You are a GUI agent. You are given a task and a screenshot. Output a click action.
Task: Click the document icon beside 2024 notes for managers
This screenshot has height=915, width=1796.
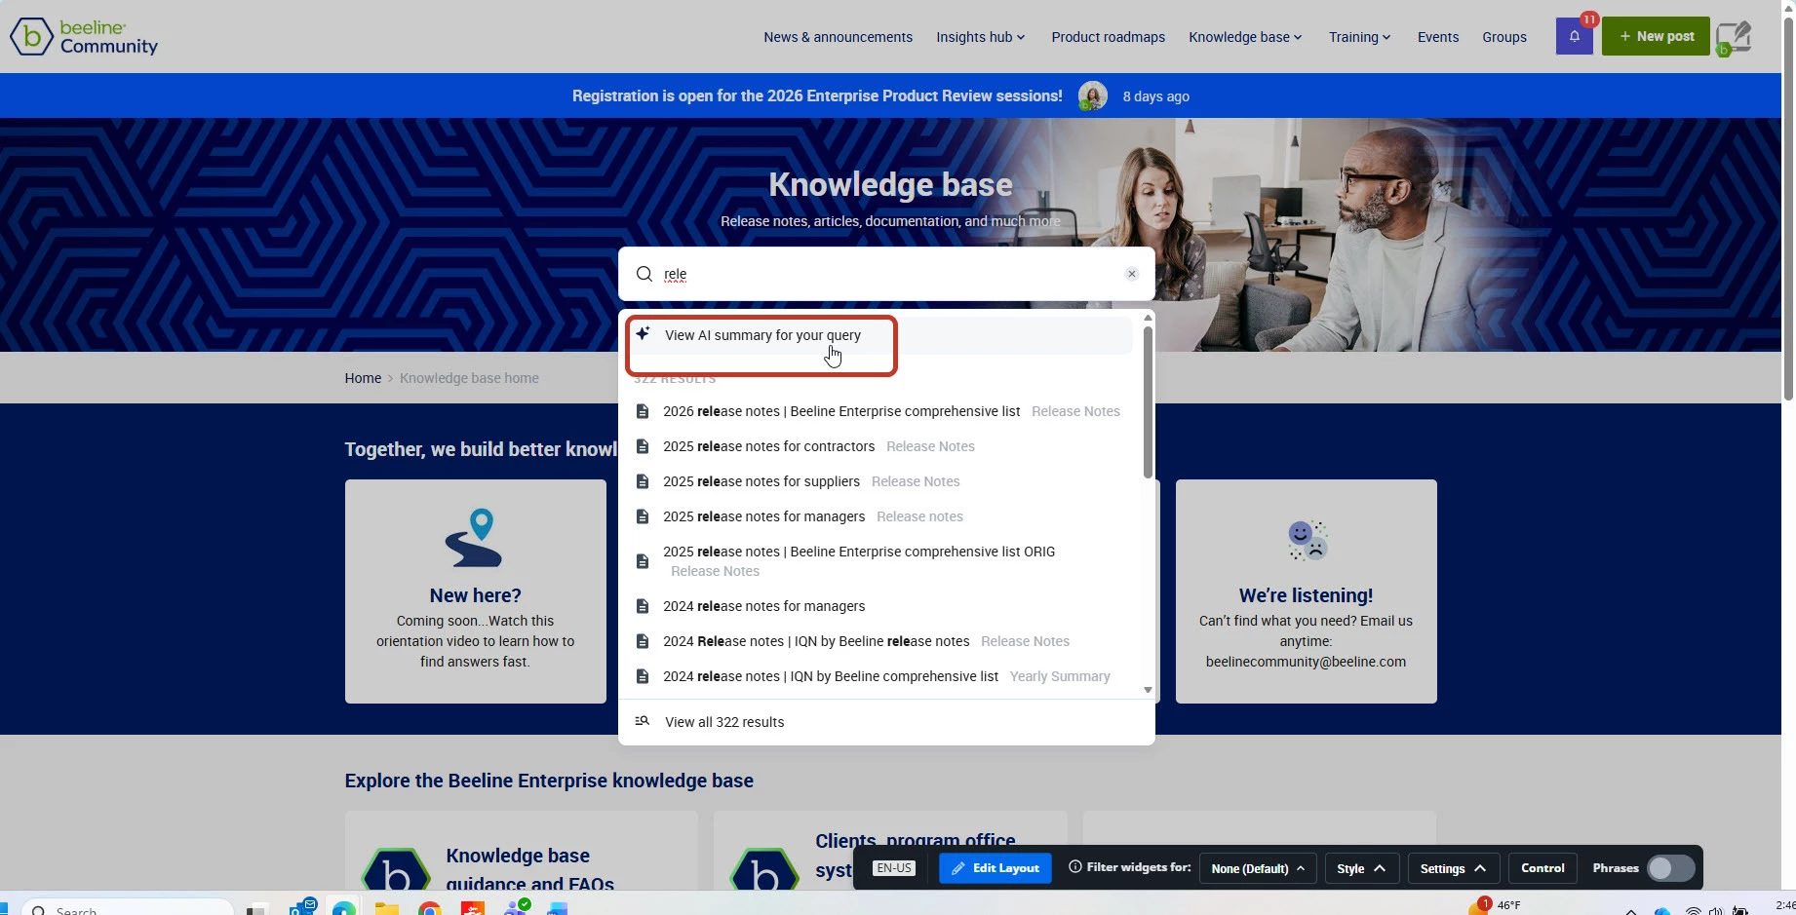click(643, 606)
